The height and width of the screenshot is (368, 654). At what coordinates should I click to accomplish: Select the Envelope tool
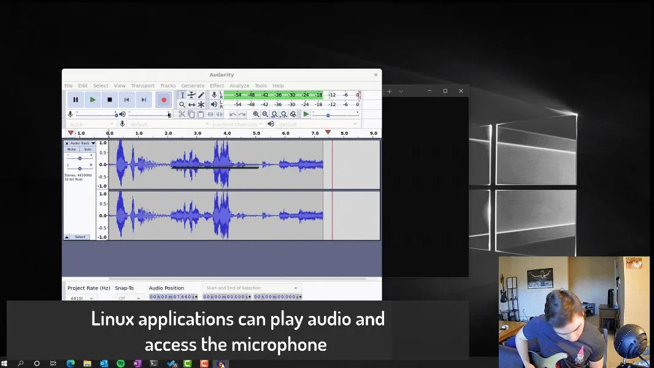click(191, 95)
